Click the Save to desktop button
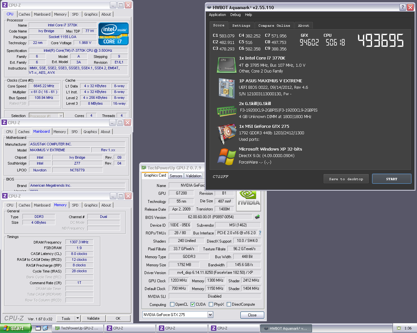This screenshot has height=333, width=417. click(x=346, y=179)
